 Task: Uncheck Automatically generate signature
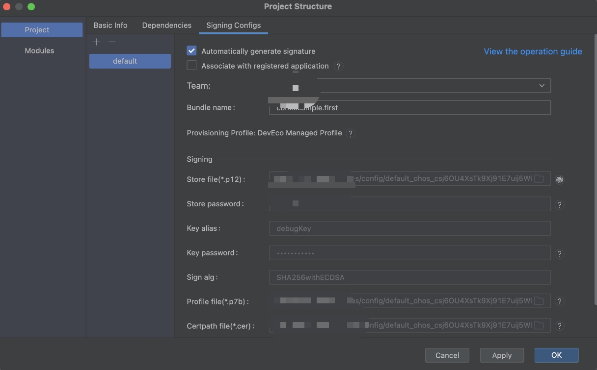tap(191, 50)
